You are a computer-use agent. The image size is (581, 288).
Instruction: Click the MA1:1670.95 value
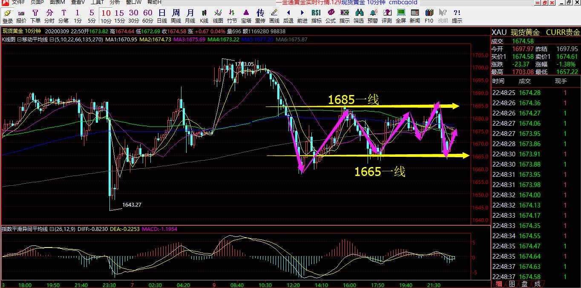[x=121, y=40]
